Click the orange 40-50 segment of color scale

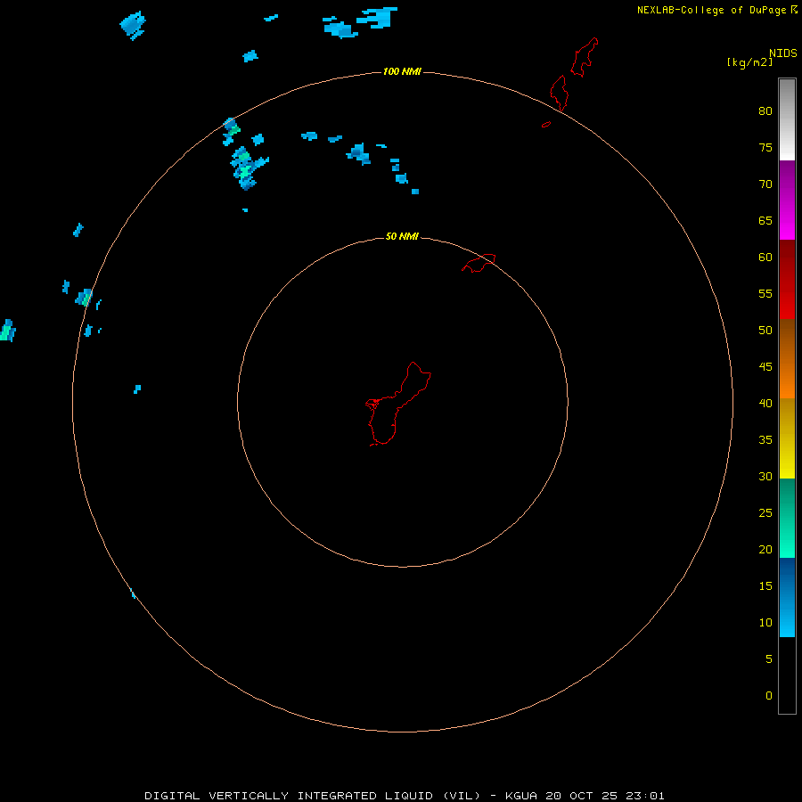tap(787, 358)
